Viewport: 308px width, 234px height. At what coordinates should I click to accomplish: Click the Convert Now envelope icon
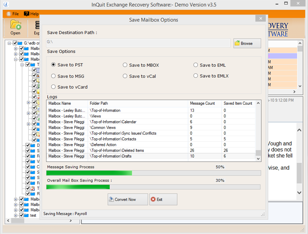pos(112,199)
